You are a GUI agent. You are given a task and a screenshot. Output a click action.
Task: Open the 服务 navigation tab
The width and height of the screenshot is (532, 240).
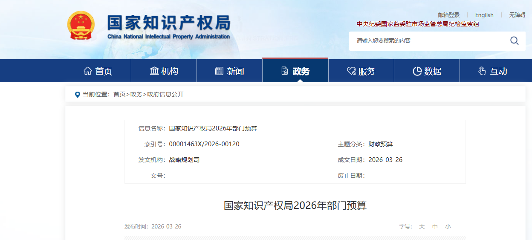click(361, 71)
